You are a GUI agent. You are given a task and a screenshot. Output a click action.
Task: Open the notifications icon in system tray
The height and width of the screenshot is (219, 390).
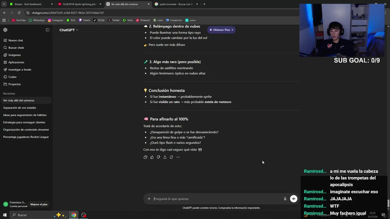pyautogui.click(x=384, y=215)
